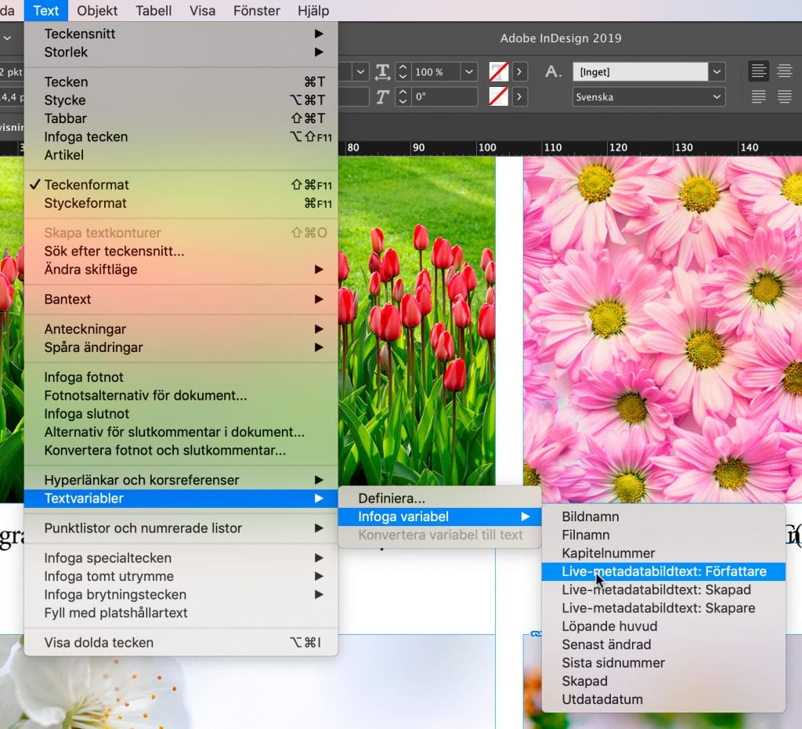The image size is (802, 729).
Task: Click Fyll med platshållartext
Action: 116,613
